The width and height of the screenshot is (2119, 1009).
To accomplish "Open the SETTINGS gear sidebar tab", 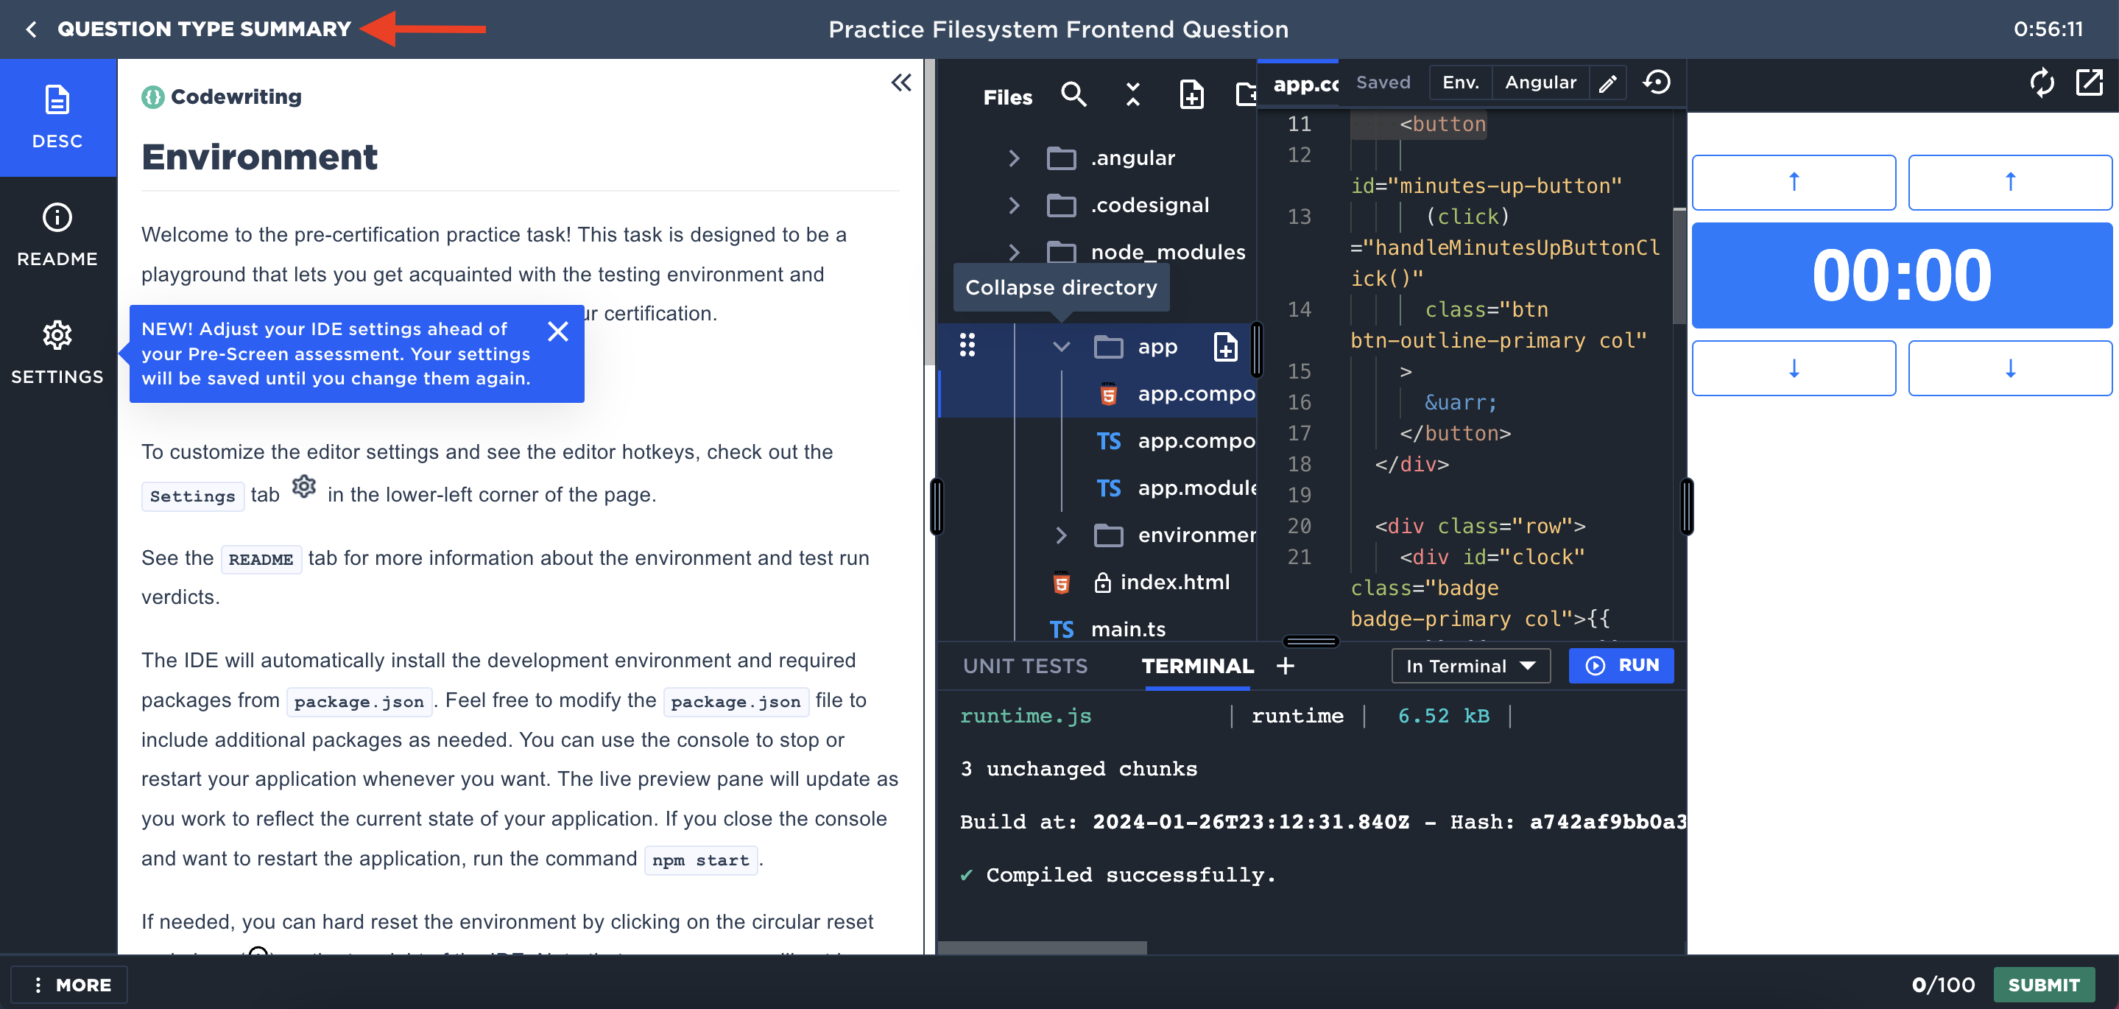I will pos(57,353).
